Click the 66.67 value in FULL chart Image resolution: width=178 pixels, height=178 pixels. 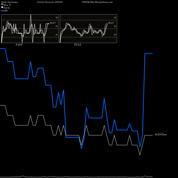pos(111,23)
